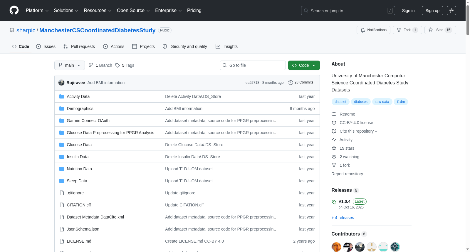Viewport: 470px width, 252px height.
Task: Click the Sign in link
Action: [x=408, y=11]
